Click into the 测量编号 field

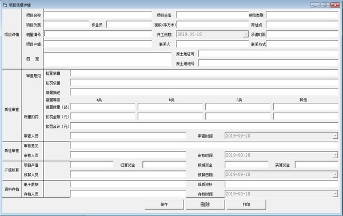[98, 34]
